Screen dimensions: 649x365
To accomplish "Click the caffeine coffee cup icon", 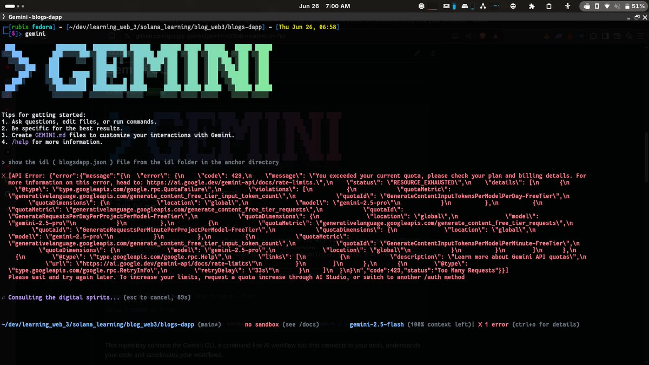I will coord(587,6).
